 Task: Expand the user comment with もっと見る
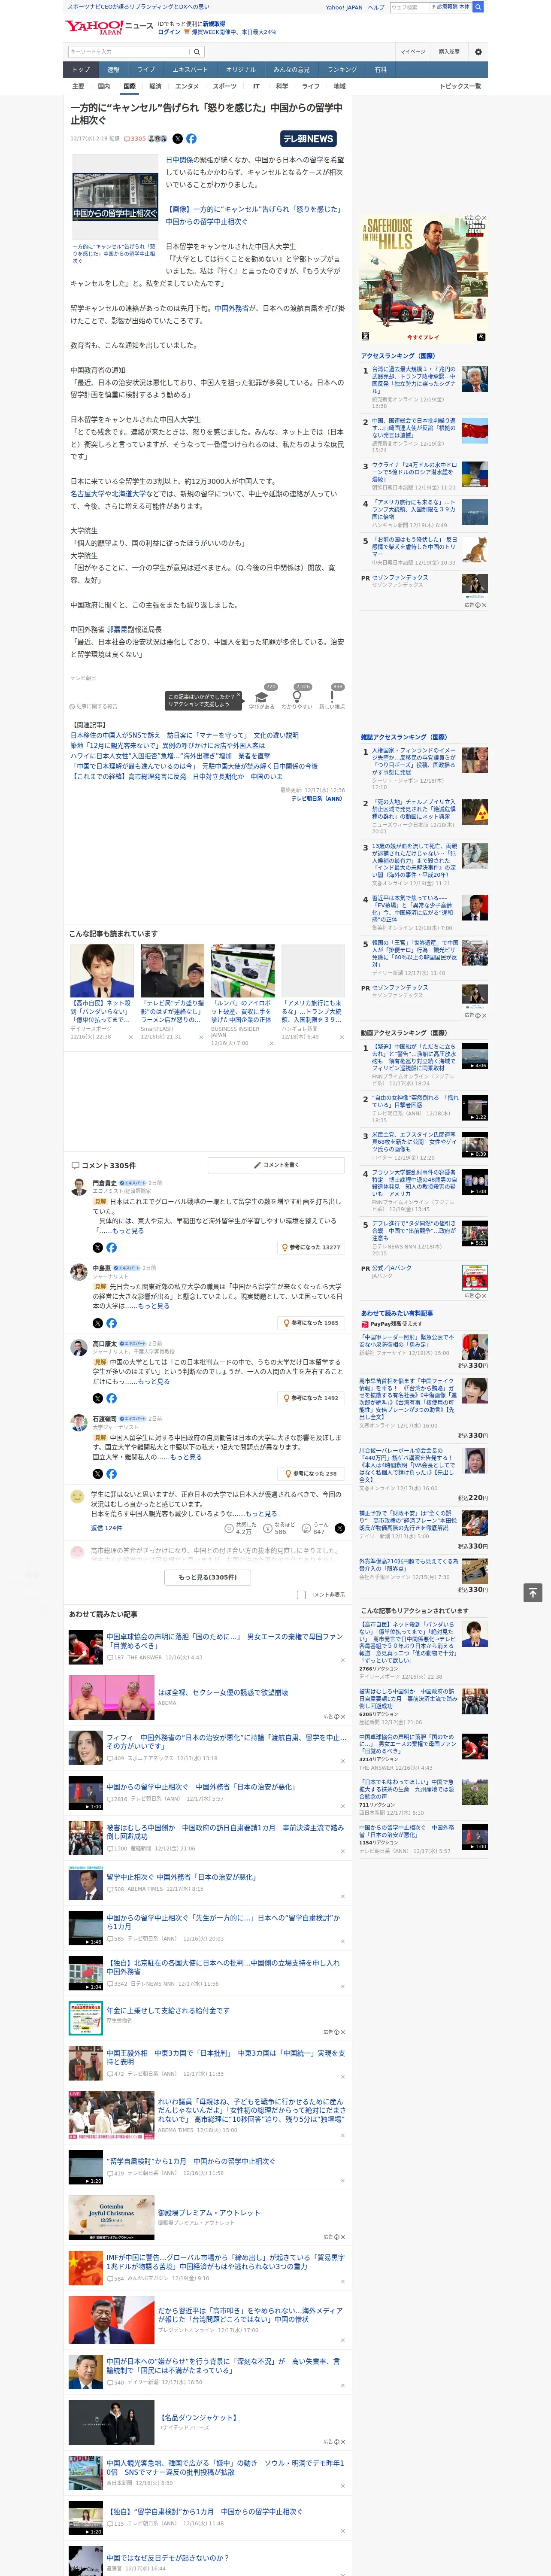[x=261, y=1513]
